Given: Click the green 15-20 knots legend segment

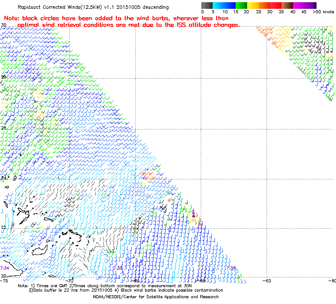Looking at the screenshot, I should 241,5.
